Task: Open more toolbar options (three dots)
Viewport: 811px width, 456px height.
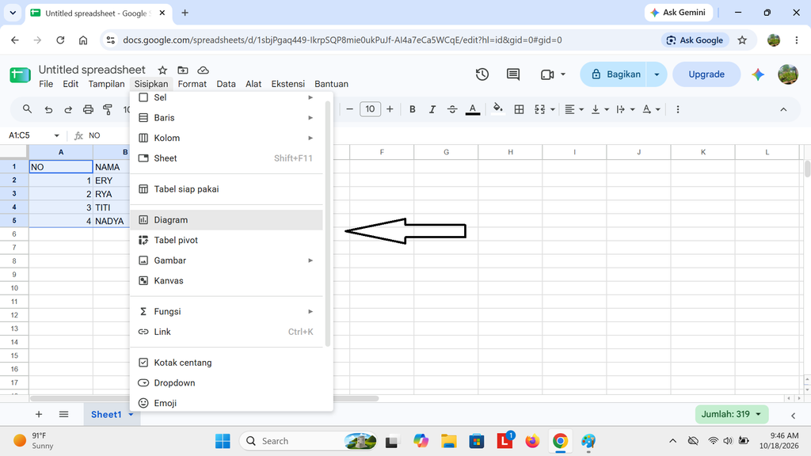Action: pyautogui.click(x=678, y=109)
